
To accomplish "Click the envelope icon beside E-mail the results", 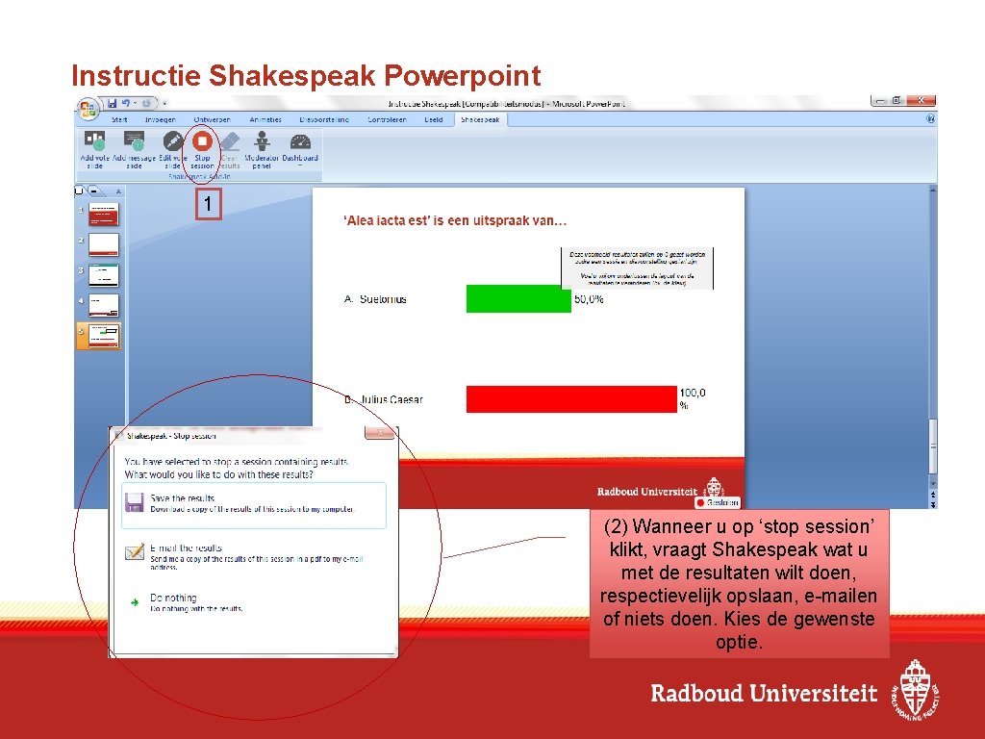I will (x=135, y=552).
